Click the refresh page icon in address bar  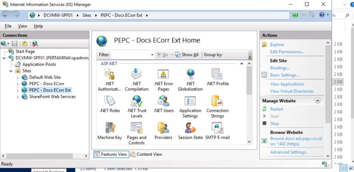tap(295, 15)
